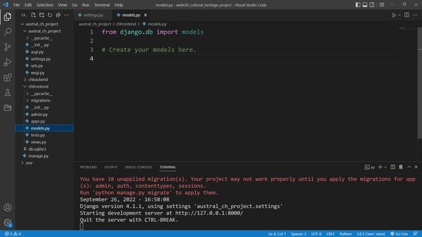Maximize the panel with up chevron
This screenshot has width=422, height=237.
point(409,167)
